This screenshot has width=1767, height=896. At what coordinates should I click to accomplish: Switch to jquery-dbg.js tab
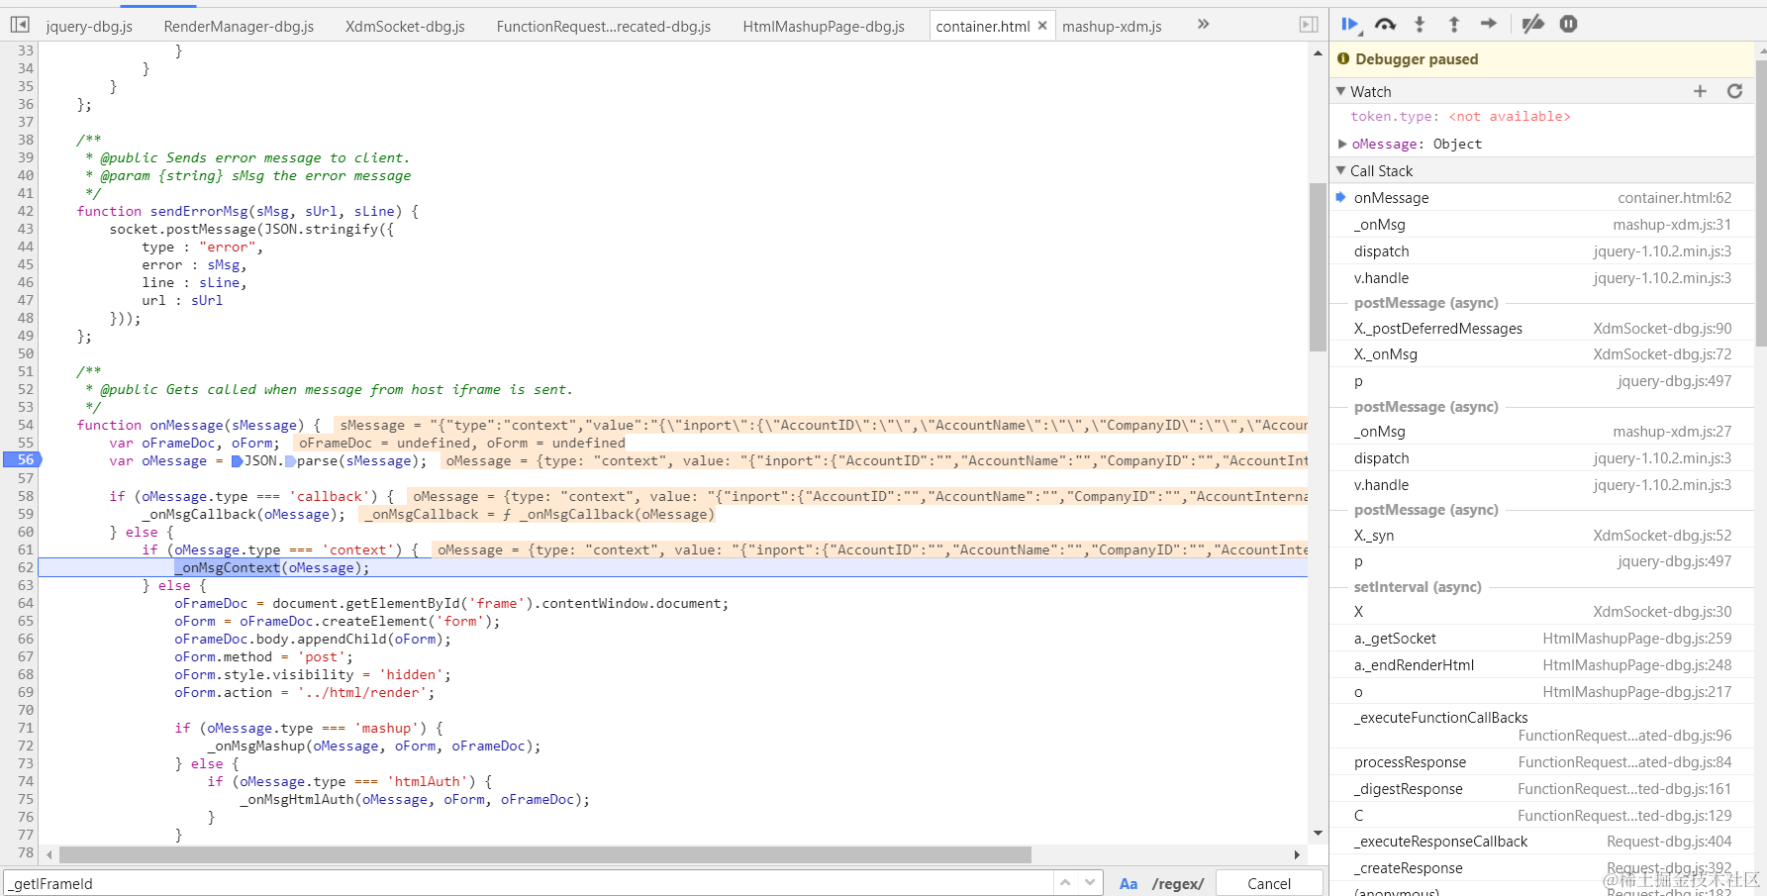89,27
